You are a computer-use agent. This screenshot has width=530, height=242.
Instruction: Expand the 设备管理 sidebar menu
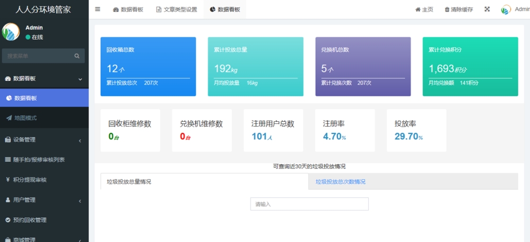[x=44, y=140]
